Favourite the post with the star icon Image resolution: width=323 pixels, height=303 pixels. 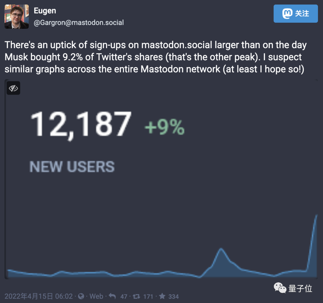(162, 296)
